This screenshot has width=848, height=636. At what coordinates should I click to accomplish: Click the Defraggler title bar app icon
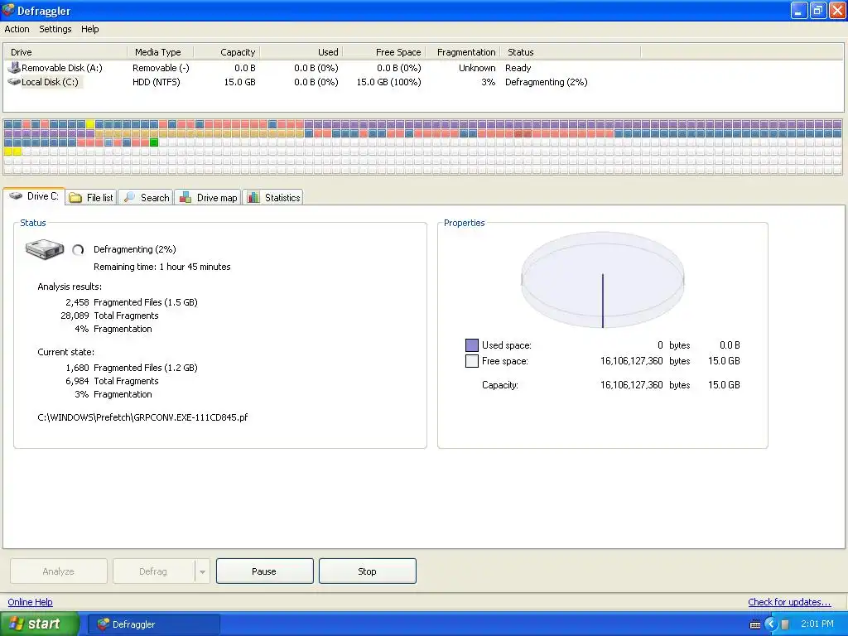tap(8, 10)
